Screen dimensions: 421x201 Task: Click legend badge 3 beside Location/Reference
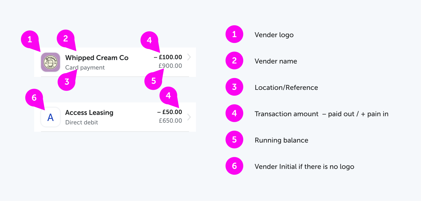pyautogui.click(x=234, y=87)
